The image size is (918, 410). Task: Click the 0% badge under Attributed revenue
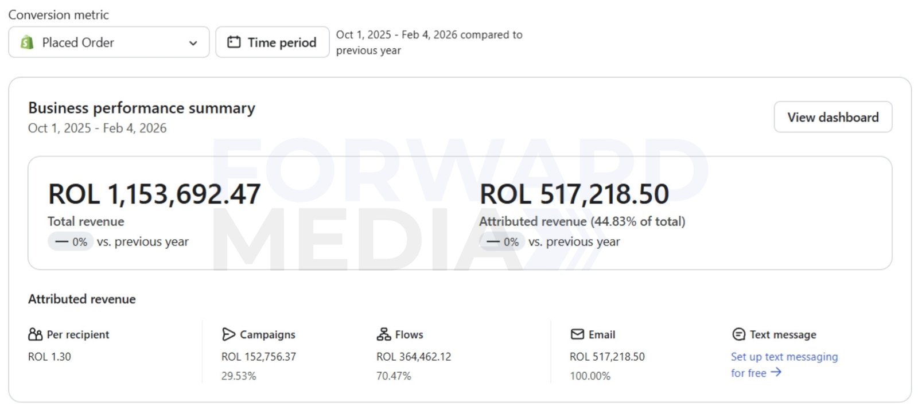coord(503,242)
